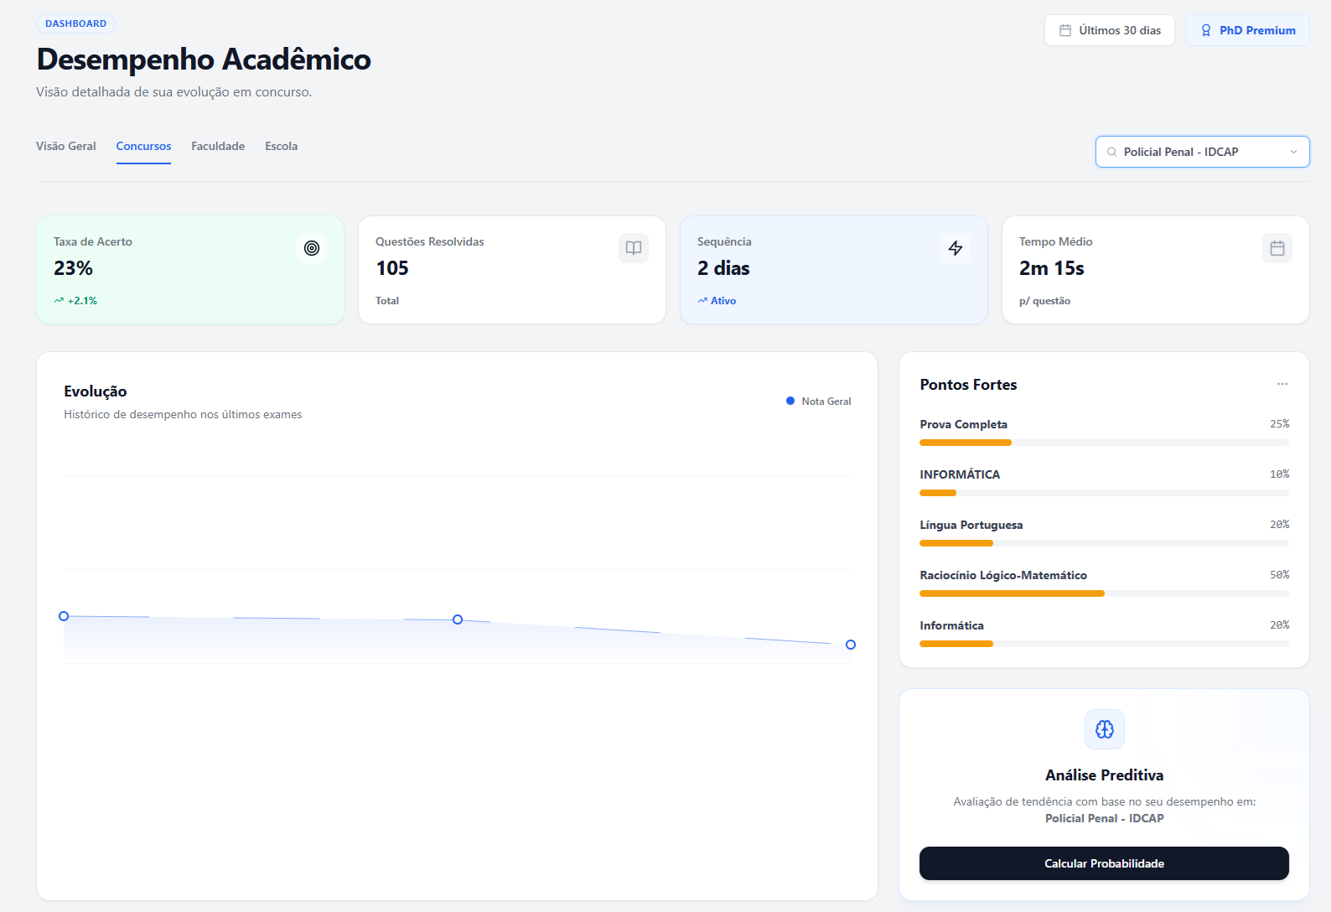
Task: Switch to the Visão Geral tab
Action: click(66, 146)
